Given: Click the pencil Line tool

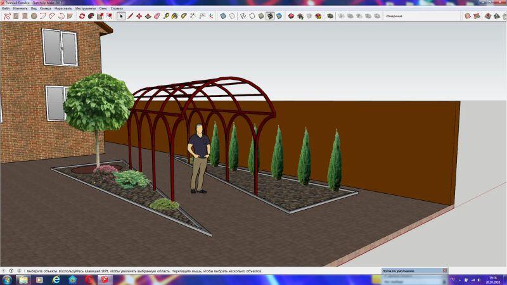Looking at the screenshot, I should [x=131, y=16].
